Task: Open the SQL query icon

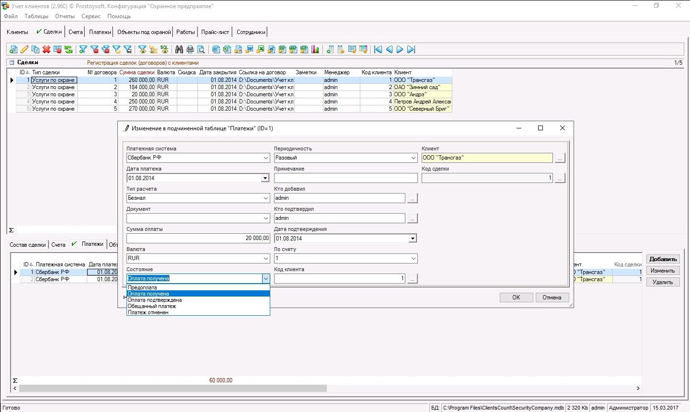Action: [x=164, y=49]
